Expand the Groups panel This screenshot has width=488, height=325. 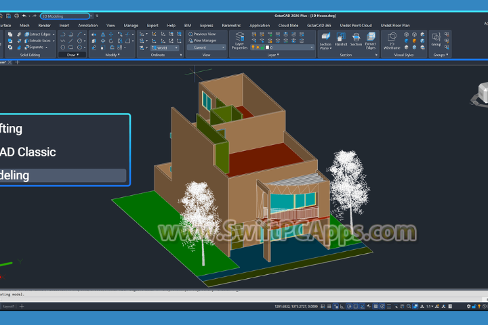(441, 55)
